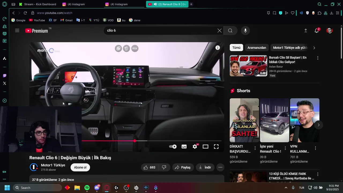This screenshot has height=193, width=343.
Task: Open GX Control speedometer icon in sidebar
Action: click(5, 19)
